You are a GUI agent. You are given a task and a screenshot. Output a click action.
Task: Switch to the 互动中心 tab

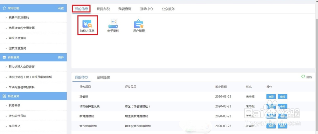click(x=146, y=9)
